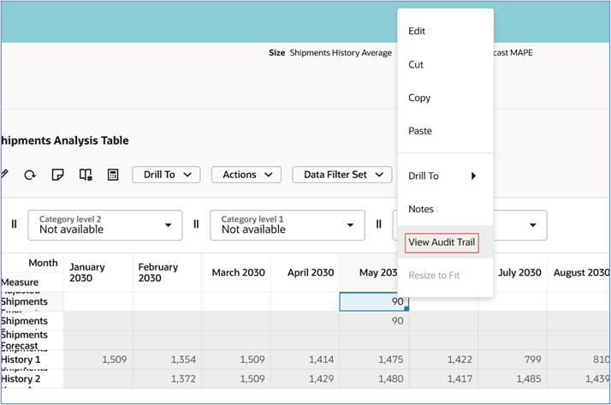
Task: Click the Final Shipments cell showing 90
Action: coord(374,321)
